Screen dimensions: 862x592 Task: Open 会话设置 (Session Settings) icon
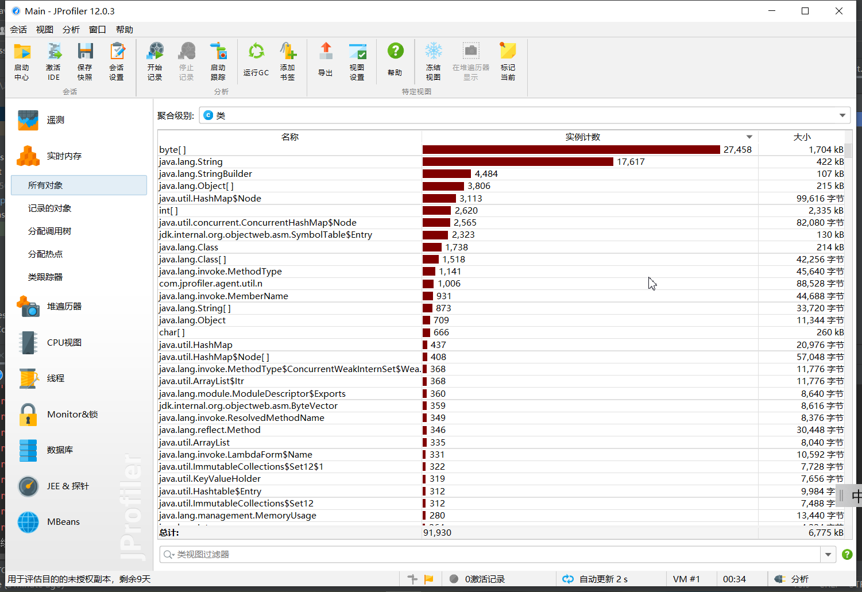tap(117, 61)
